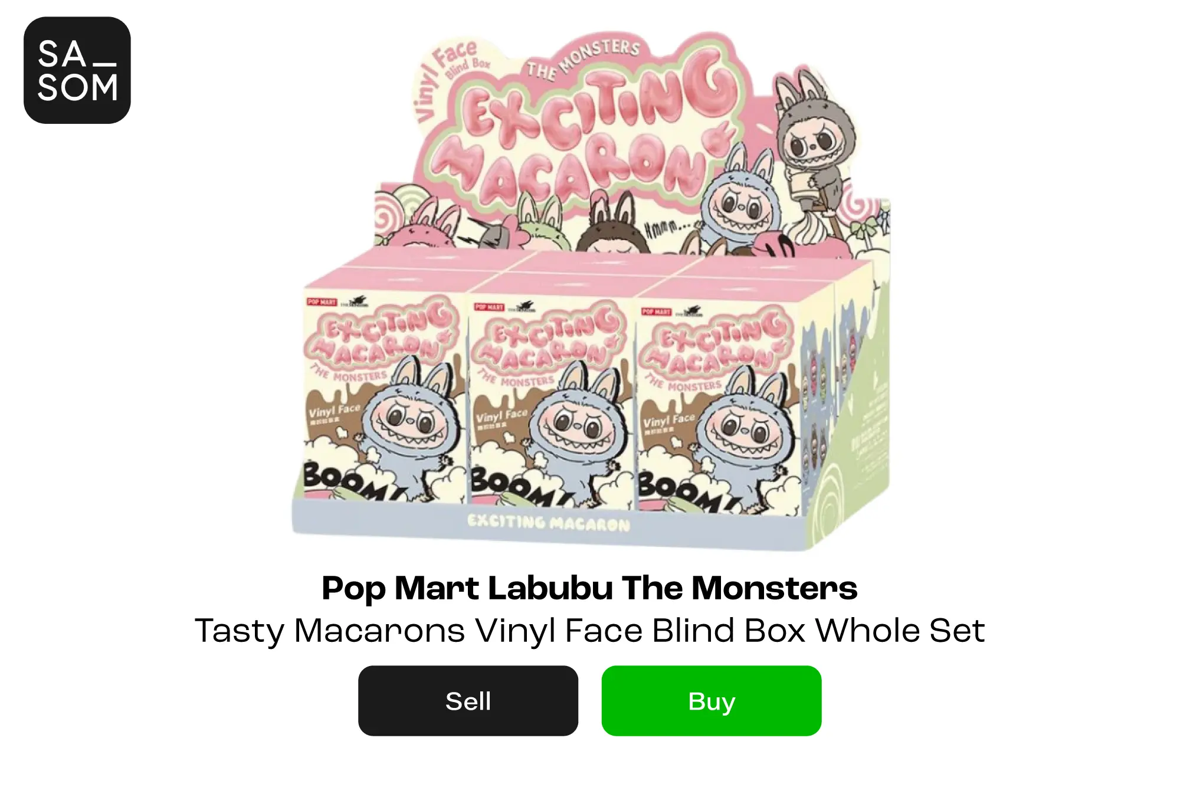Click the EXCITING MACARON text on the tray base
Image resolution: width=1180 pixels, height=787 pixels.
tap(549, 523)
